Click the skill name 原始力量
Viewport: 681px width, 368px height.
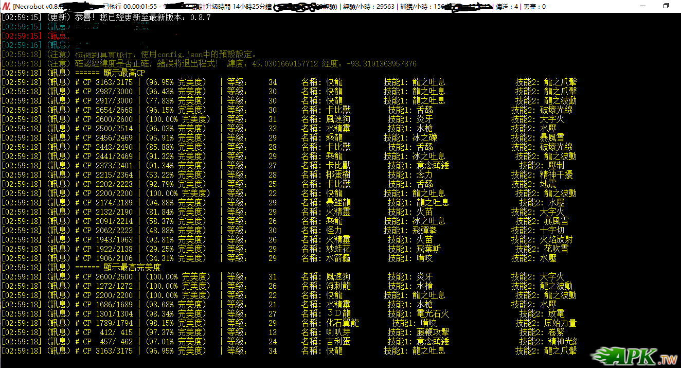click(x=560, y=323)
